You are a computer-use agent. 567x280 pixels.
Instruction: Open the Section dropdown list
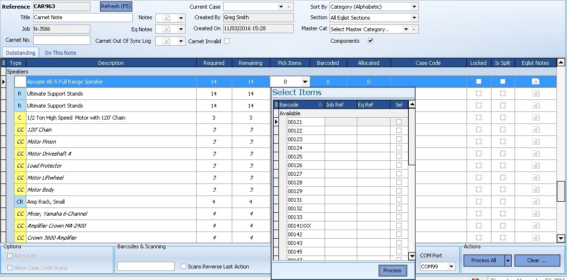point(414,18)
